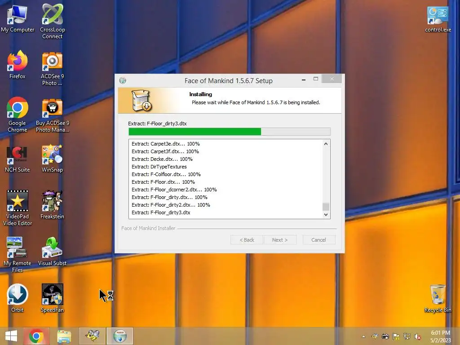Open the CrossLoop Connect desktop shortcut
The width and height of the screenshot is (460, 345).
52,22
